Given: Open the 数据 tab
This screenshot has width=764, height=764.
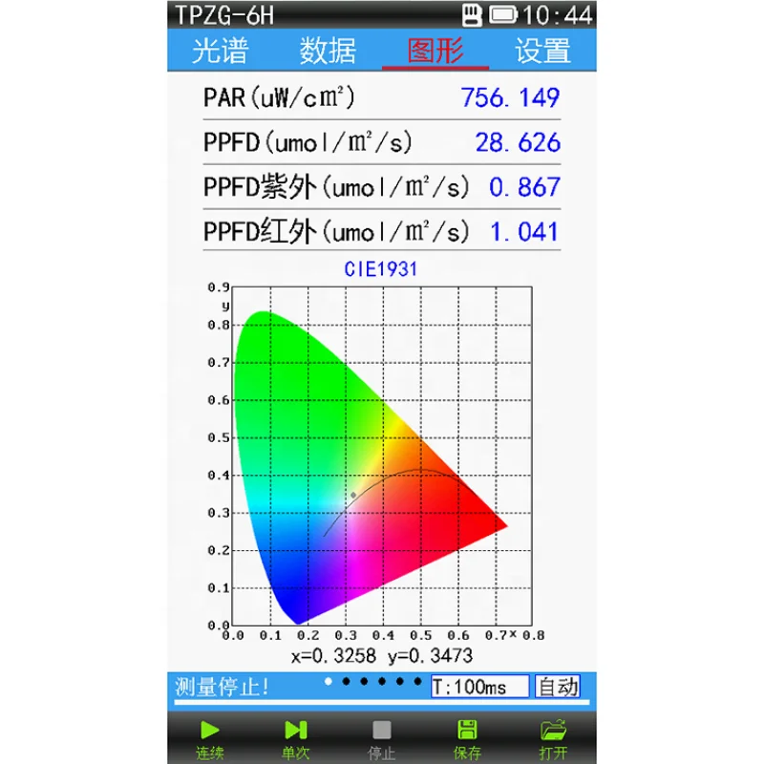Looking at the screenshot, I should pyautogui.click(x=328, y=51).
